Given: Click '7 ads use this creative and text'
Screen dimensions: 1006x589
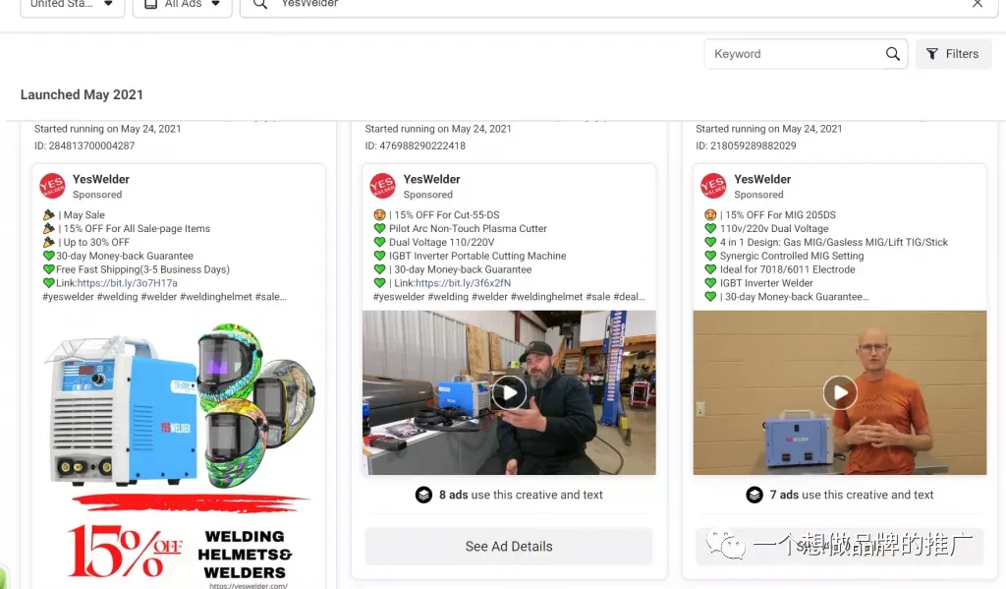Looking at the screenshot, I should point(852,495).
